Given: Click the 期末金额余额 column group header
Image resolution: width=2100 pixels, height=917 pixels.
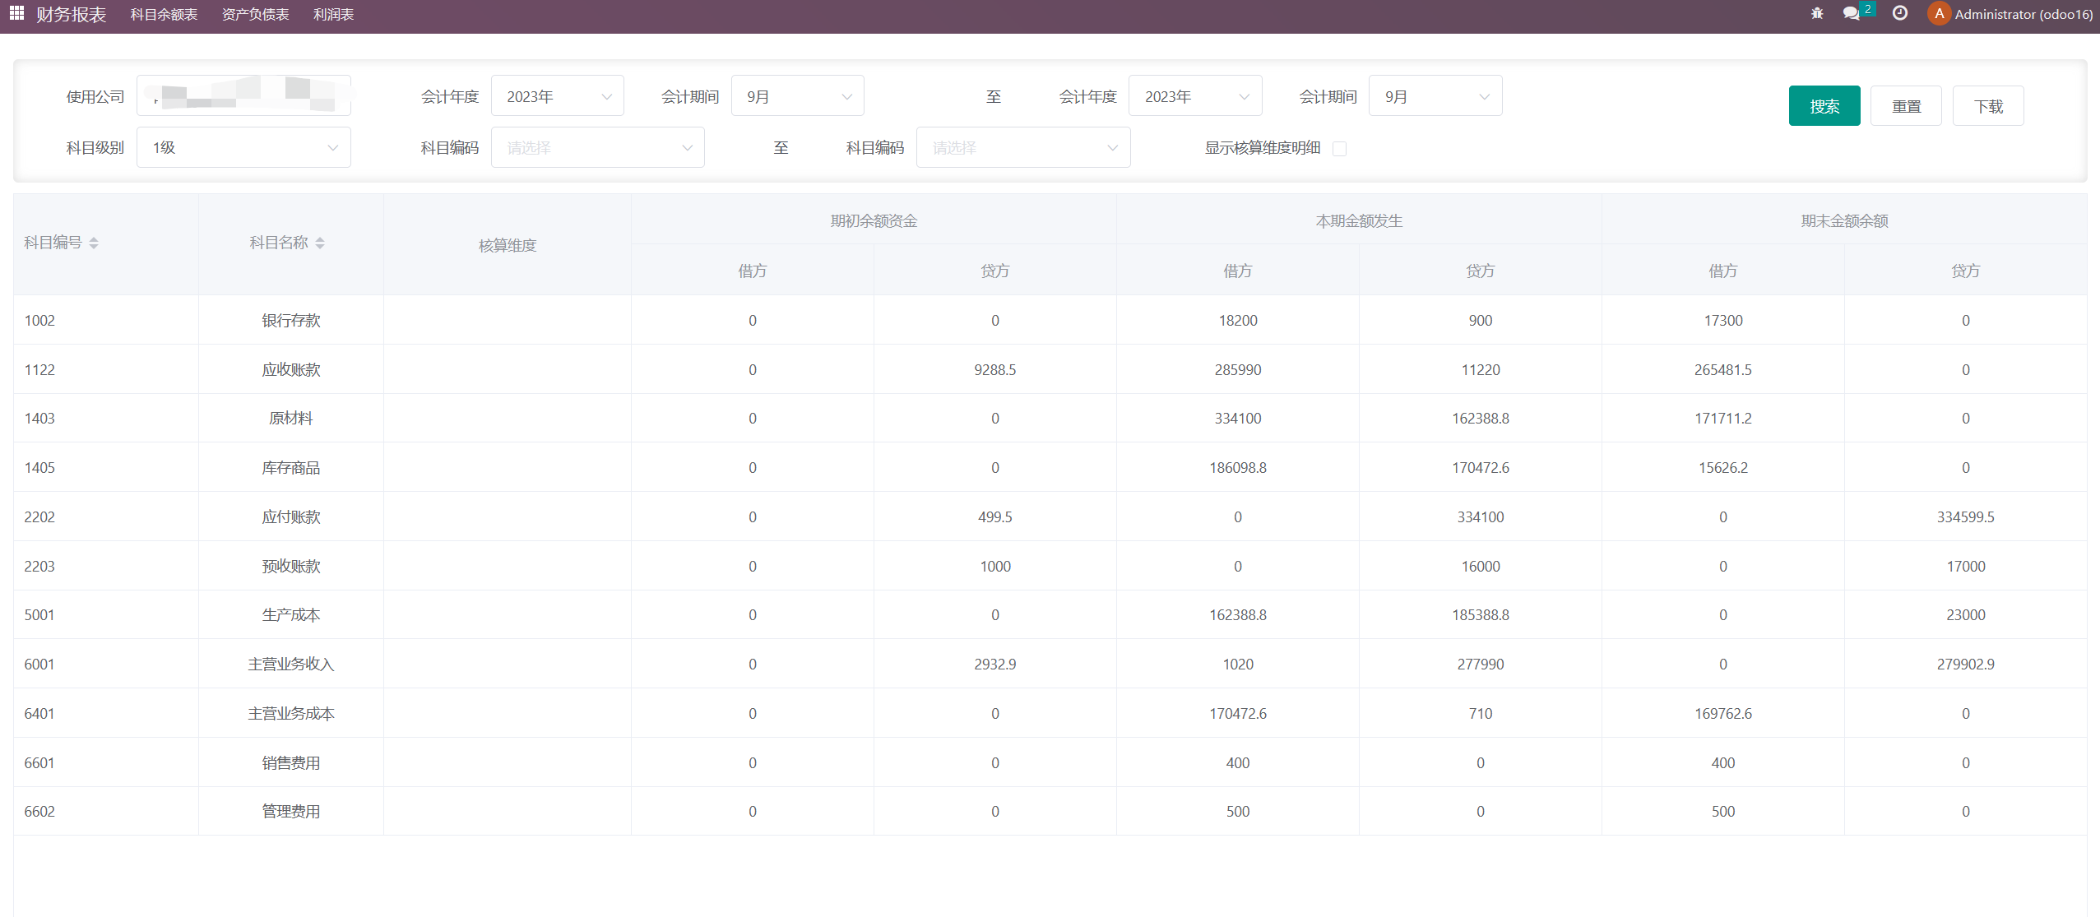Looking at the screenshot, I should (1844, 220).
